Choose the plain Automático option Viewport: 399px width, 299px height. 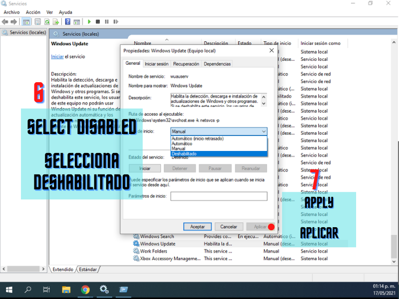(x=219, y=144)
